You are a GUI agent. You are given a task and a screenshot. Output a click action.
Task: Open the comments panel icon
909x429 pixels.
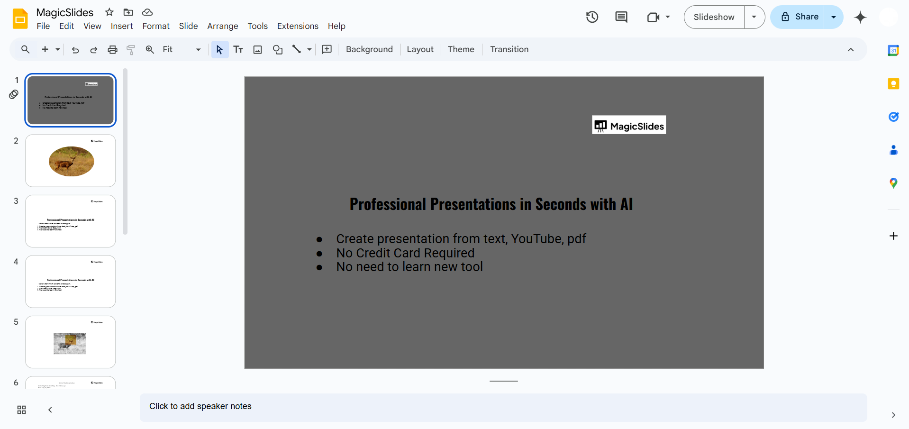(621, 17)
